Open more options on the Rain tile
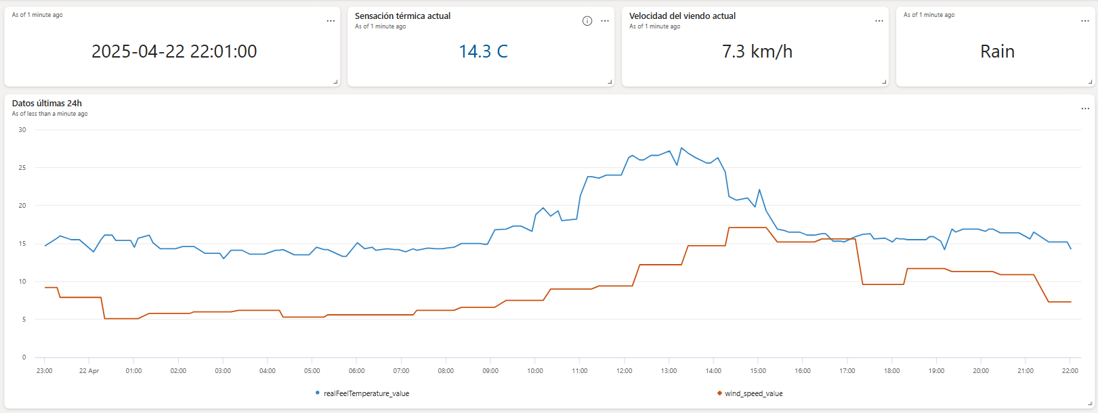This screenshot has height=413, width=1098. 1085,21
